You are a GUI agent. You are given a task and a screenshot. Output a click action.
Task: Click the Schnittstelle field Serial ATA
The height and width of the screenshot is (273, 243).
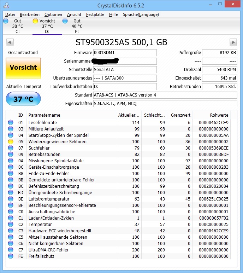tap(125, 69)
